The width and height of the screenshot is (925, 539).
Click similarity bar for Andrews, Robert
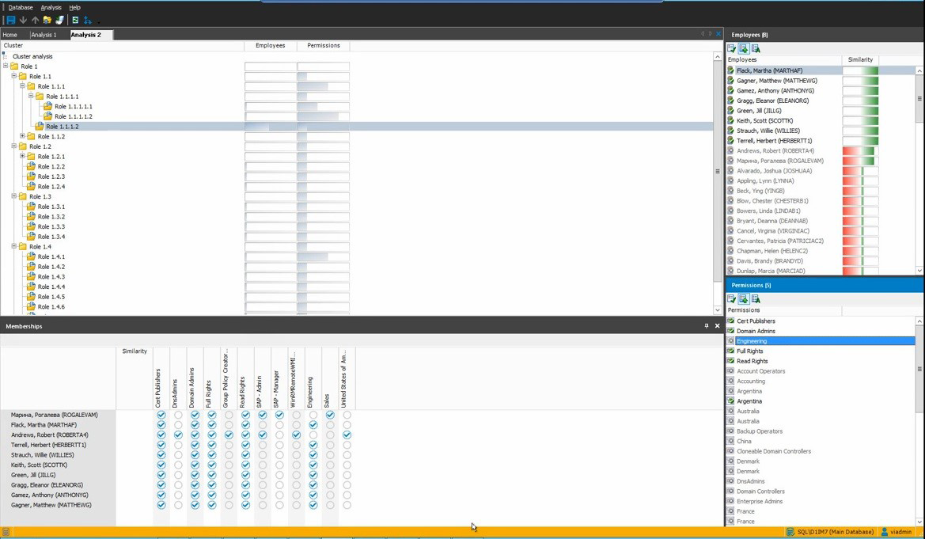tap(860, 150)
